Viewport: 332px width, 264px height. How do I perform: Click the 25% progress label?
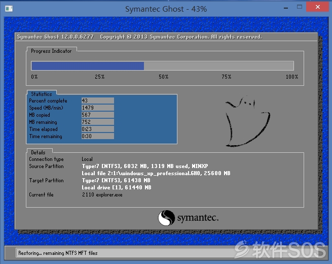point(99,77)
